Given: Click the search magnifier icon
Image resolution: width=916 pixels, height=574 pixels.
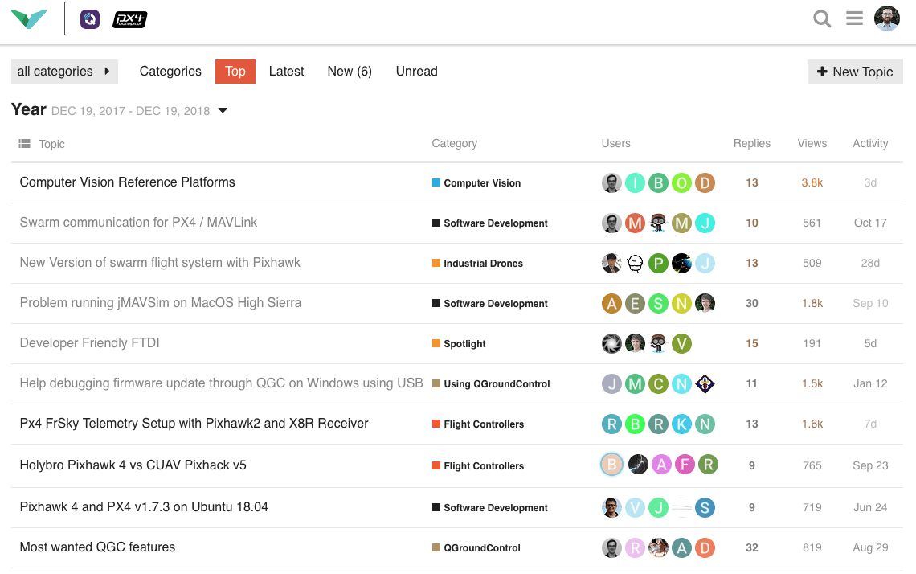Looking at the screenshot, I should point(822,18).
